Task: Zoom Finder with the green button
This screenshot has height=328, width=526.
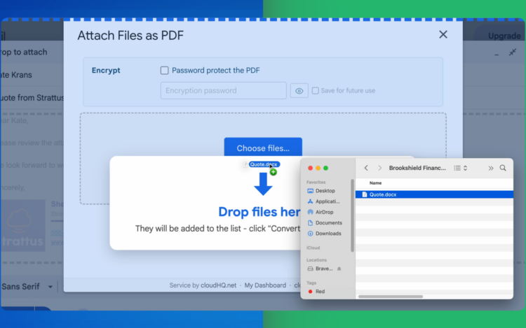Action: pos(325,168)
